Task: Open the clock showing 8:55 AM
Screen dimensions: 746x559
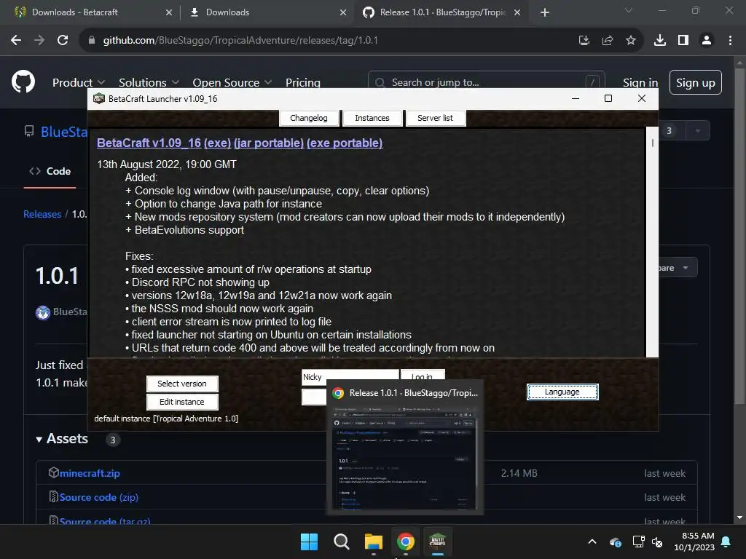Action: click(694, 542)
